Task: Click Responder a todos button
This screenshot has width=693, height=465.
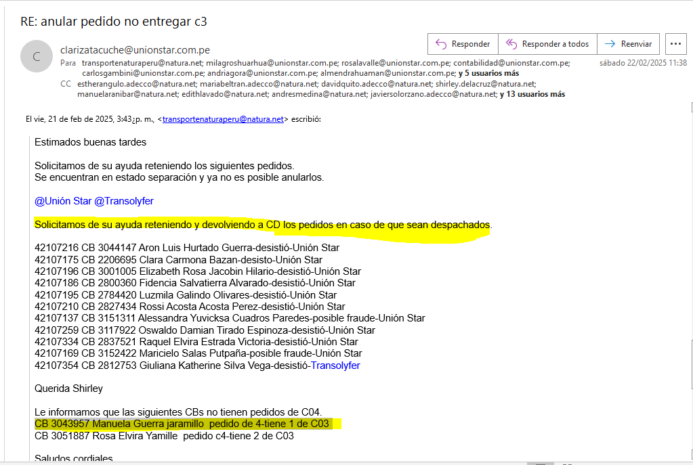Action: point(548,44)
